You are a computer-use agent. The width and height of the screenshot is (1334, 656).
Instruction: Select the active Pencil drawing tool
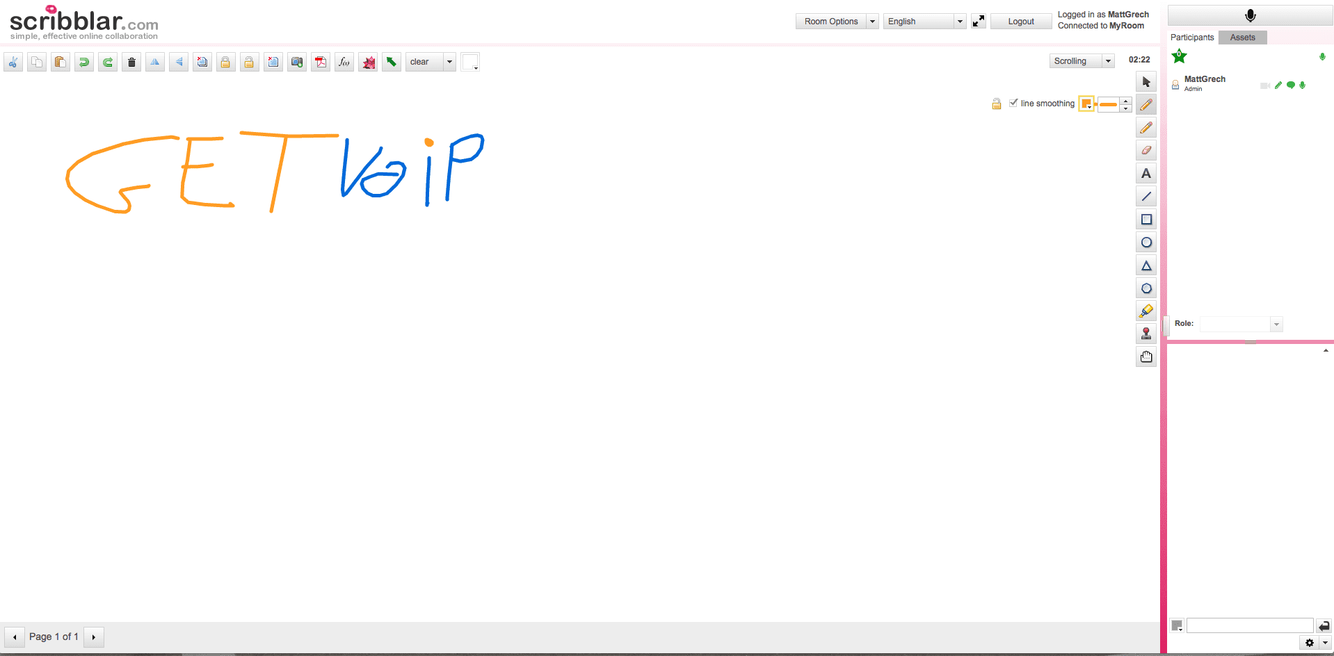1146,105
